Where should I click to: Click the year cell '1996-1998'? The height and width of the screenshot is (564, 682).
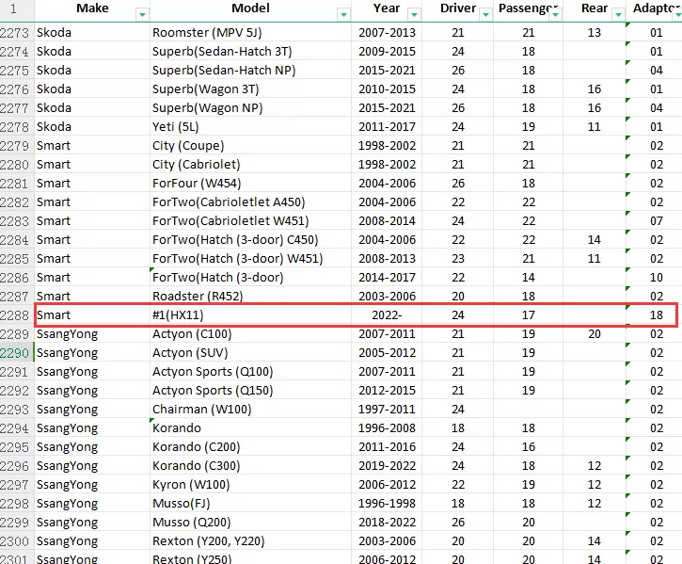coord(387,504)
